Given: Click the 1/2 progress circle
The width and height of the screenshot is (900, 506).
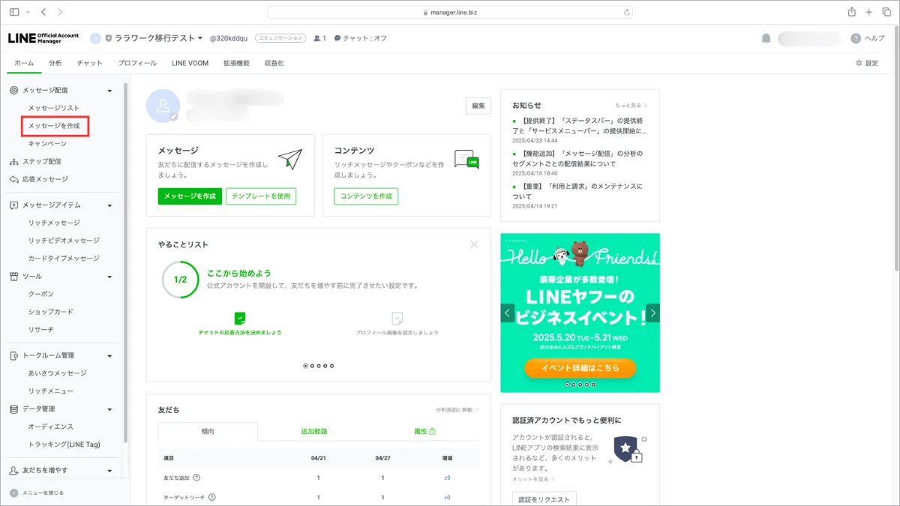Looking at the screenshot, I should pyautogui.click(x=180, y=280).
